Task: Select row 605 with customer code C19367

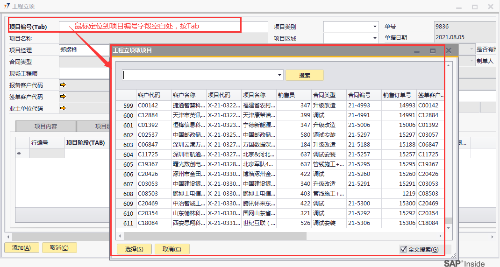Action: click(148, 164)
